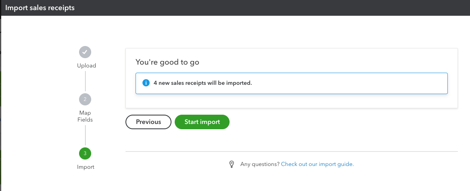The width and height of the screenshot is (470, 191).
Task: Click the 'Import sales receipts' window title
Action: pos(40,8)
